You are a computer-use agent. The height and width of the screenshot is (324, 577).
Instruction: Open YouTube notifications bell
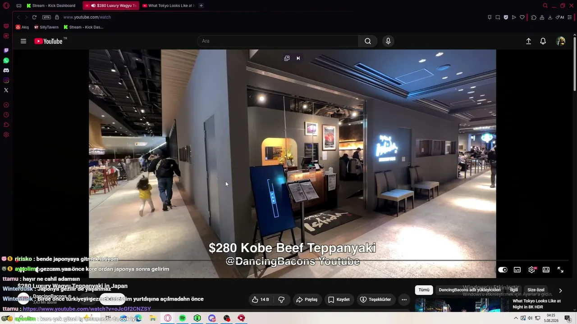tap(543, 41)
